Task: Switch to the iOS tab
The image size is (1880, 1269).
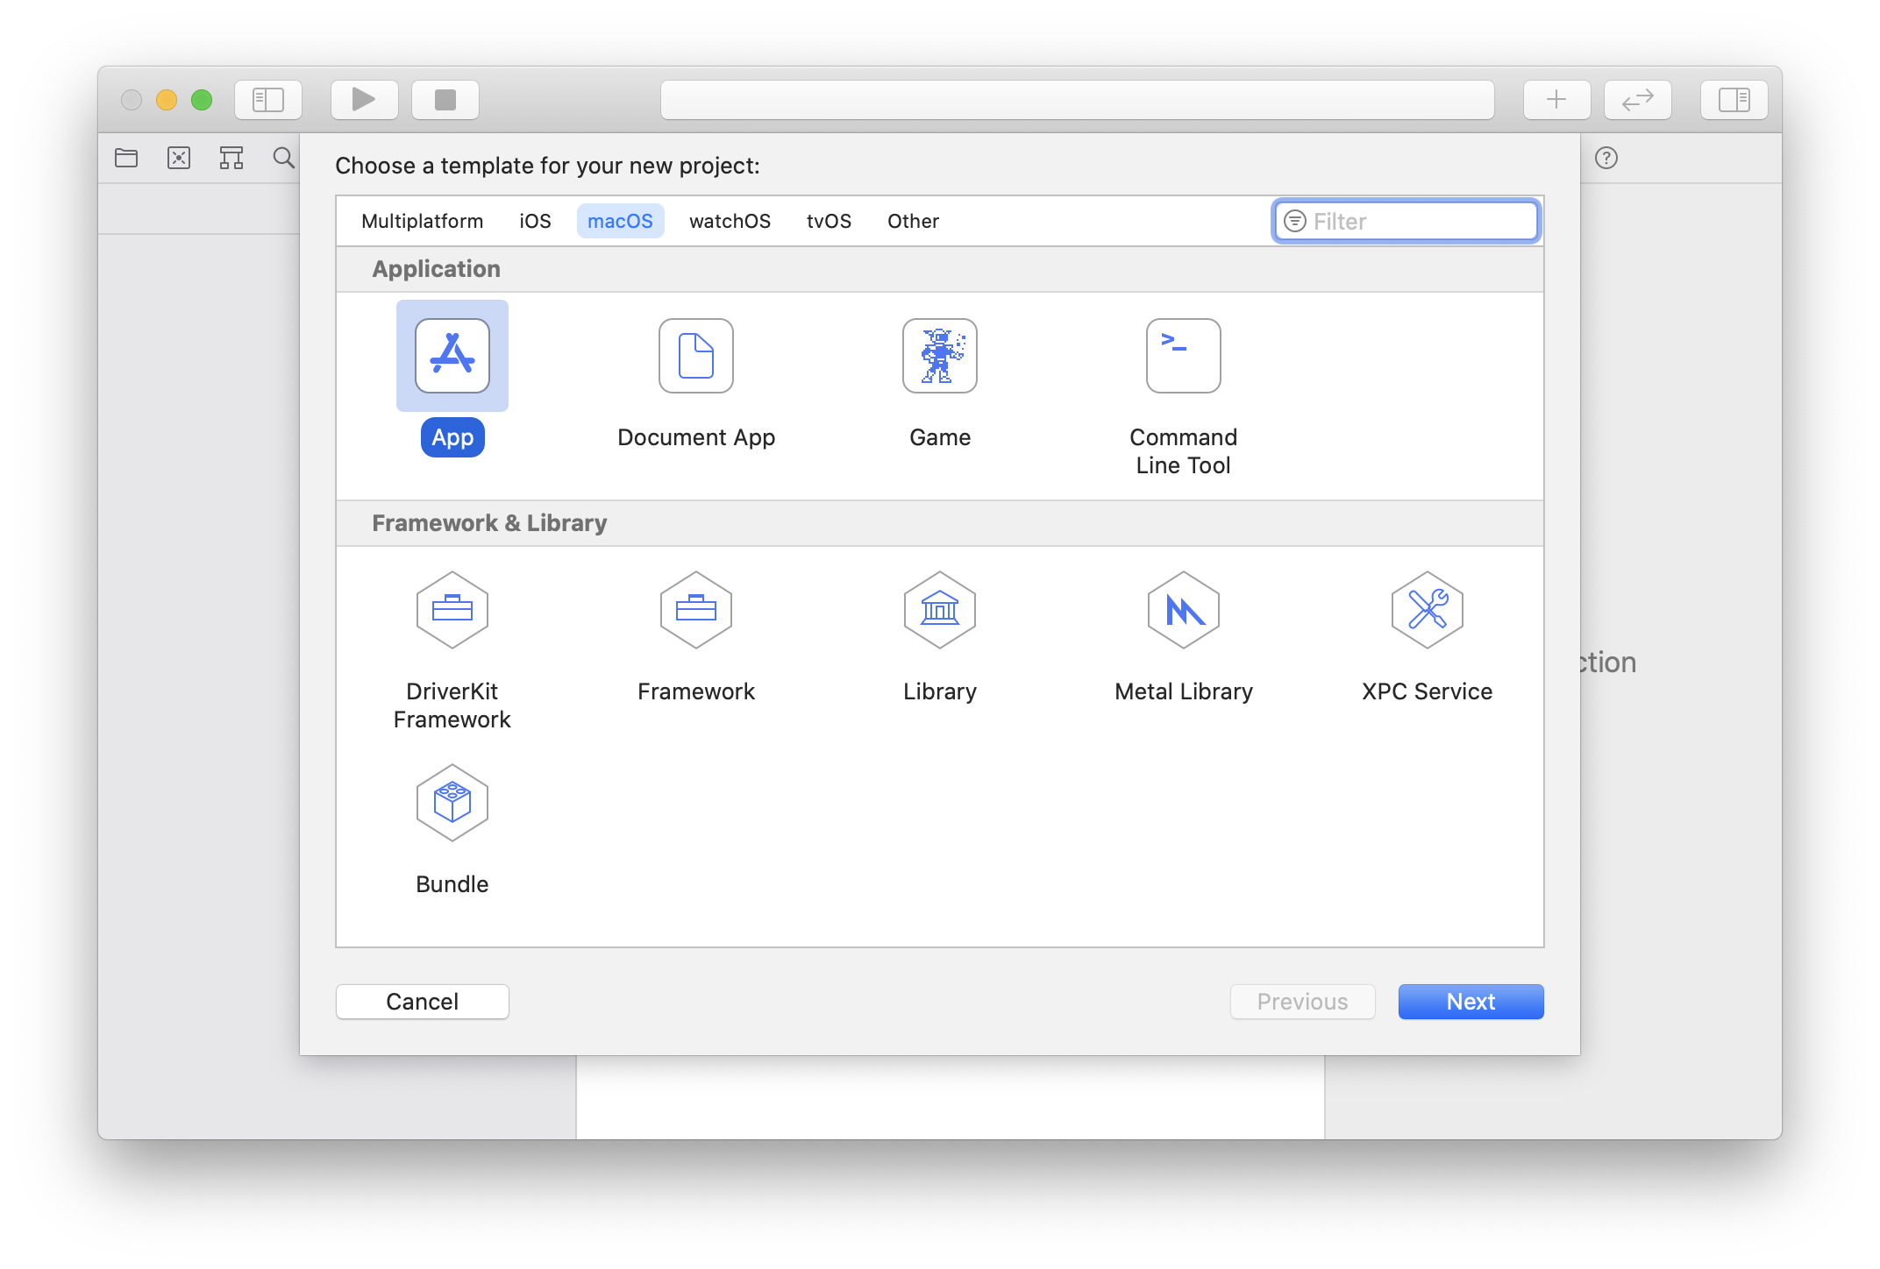Action: (535, 221)
